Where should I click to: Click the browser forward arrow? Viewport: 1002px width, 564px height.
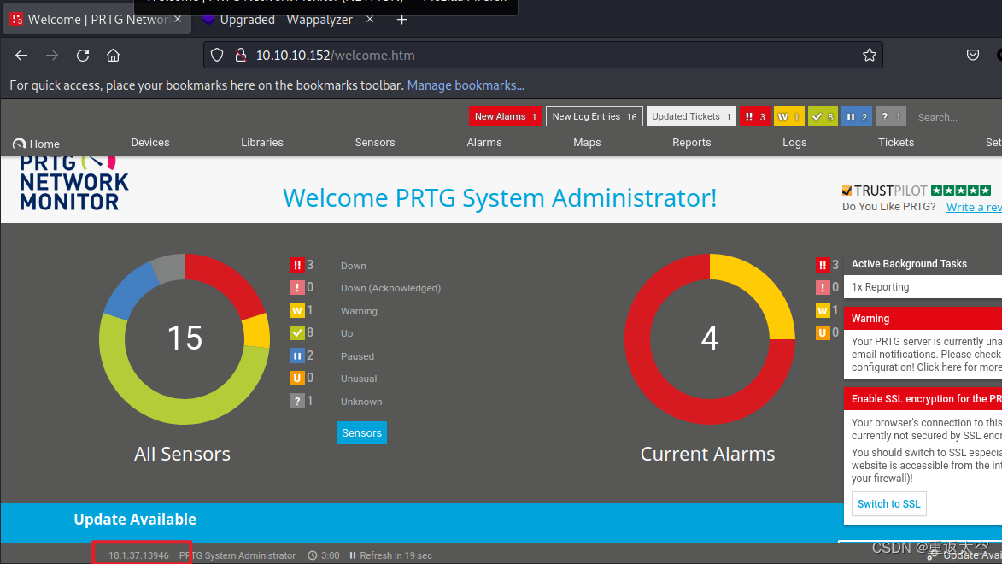(x=52, y=56)
